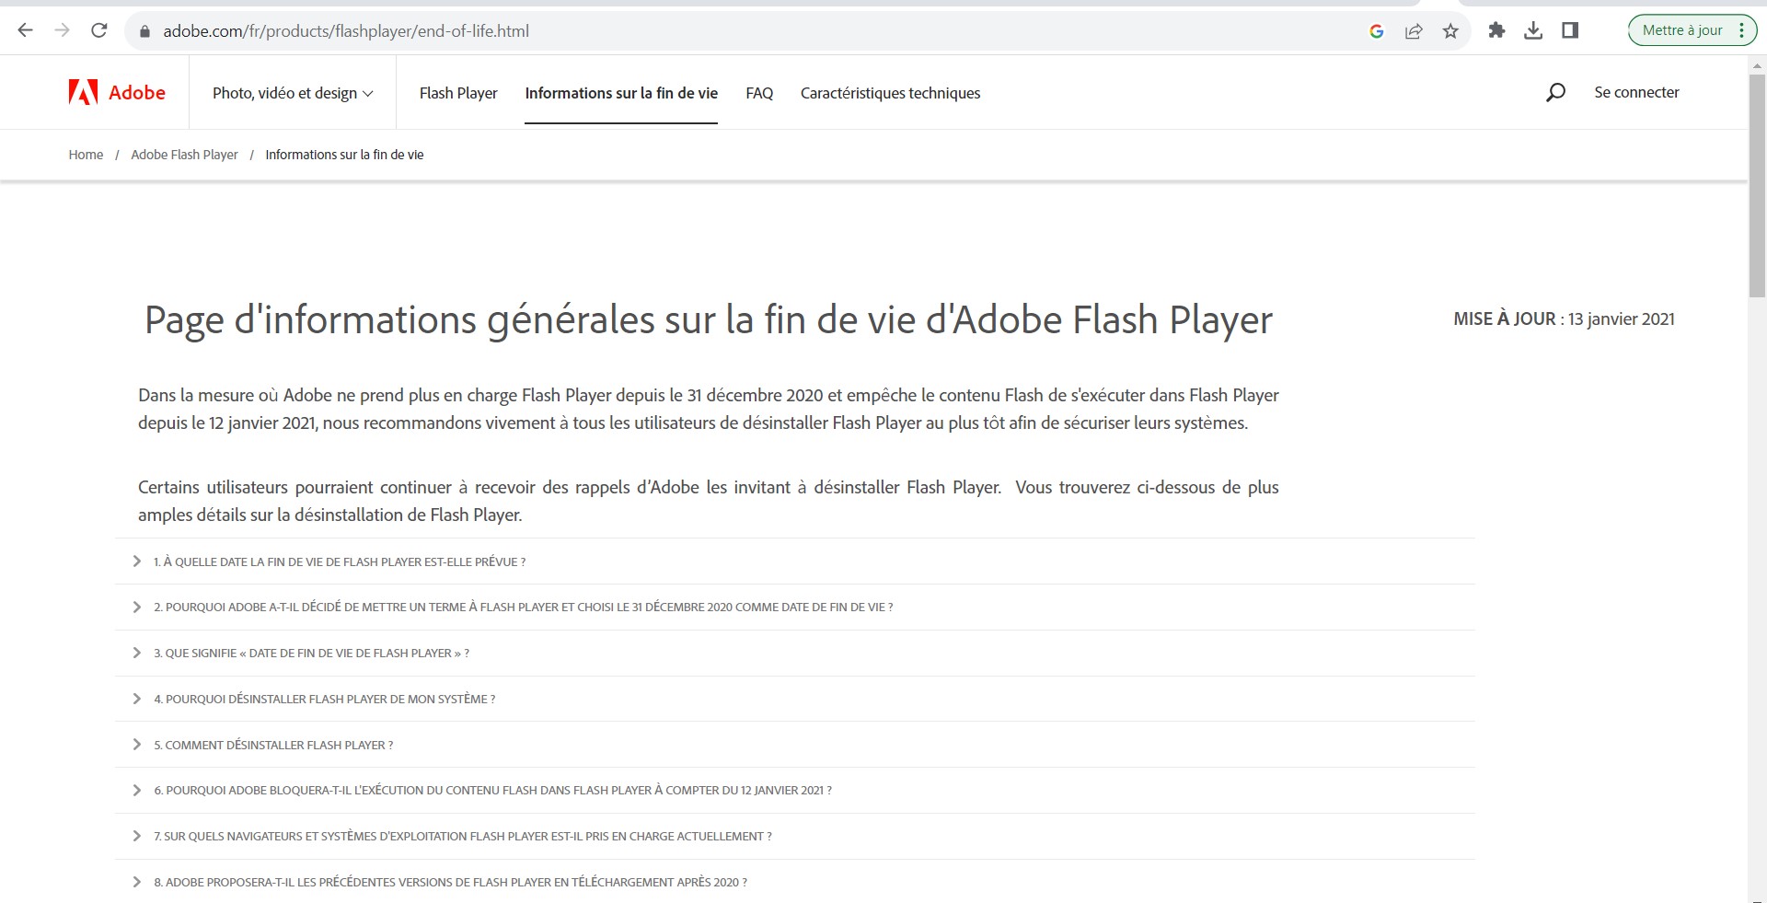1767x903 pixels.
Task: Click Adobe Flash Player breadcrumb link
Action: (184, 155)
